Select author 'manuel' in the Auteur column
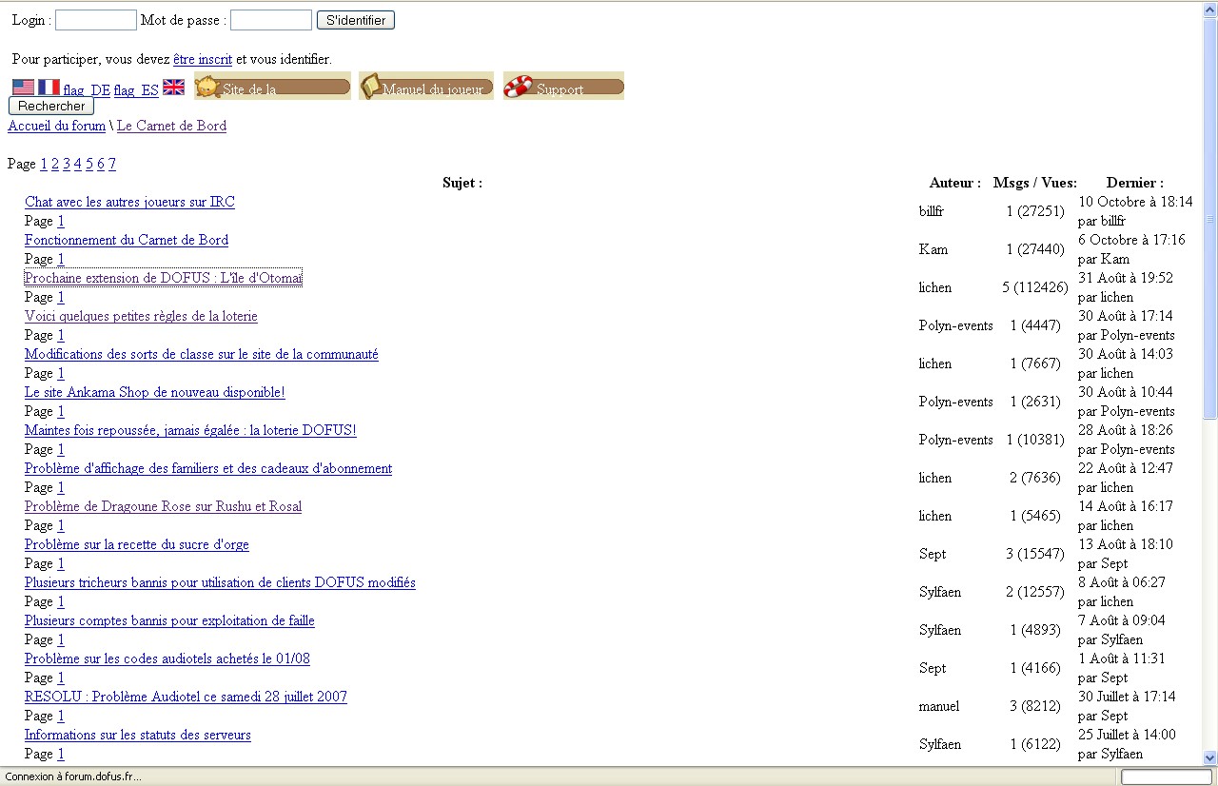Screen dimensions: 1218x786 pyautogui.click(x=939, y=706)
